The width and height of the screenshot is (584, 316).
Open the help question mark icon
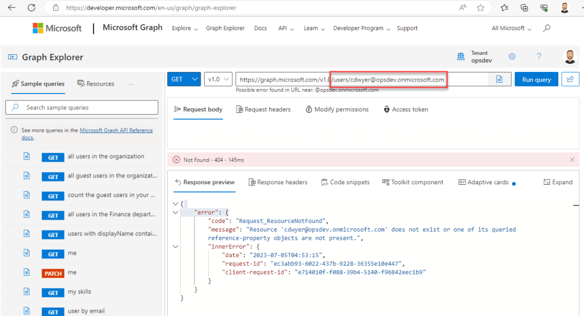point(538,56)
